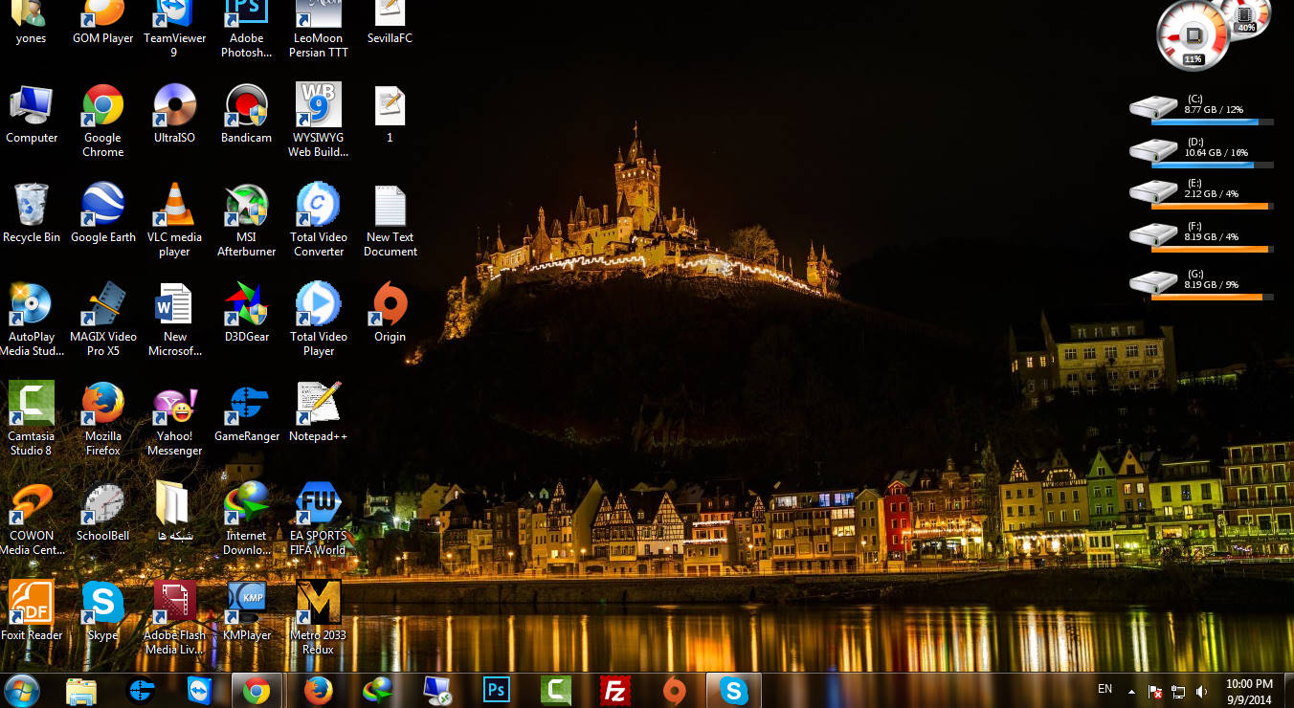Select the SevillaFC desktop file
The image size is (1294, 708).
pos(390,22)
